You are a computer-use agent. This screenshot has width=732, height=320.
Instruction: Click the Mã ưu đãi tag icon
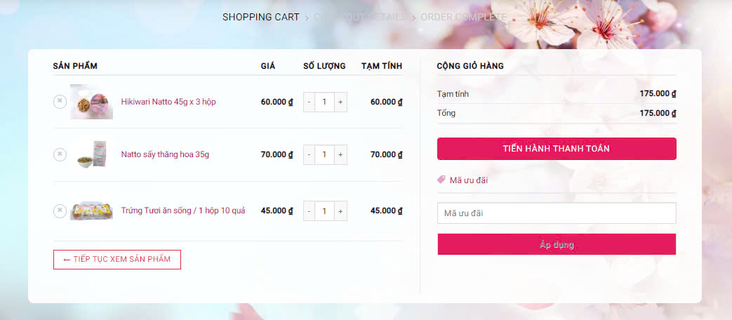pos(441,180)
